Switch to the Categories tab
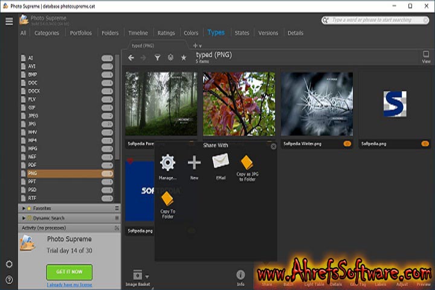The height and width of the screenshot is (290, 435). 47,33
